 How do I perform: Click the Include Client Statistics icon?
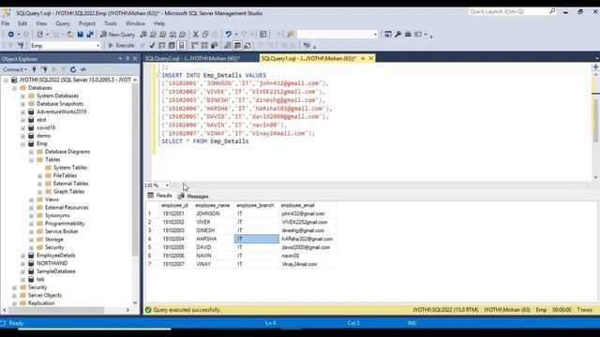(x=215, y=46)
